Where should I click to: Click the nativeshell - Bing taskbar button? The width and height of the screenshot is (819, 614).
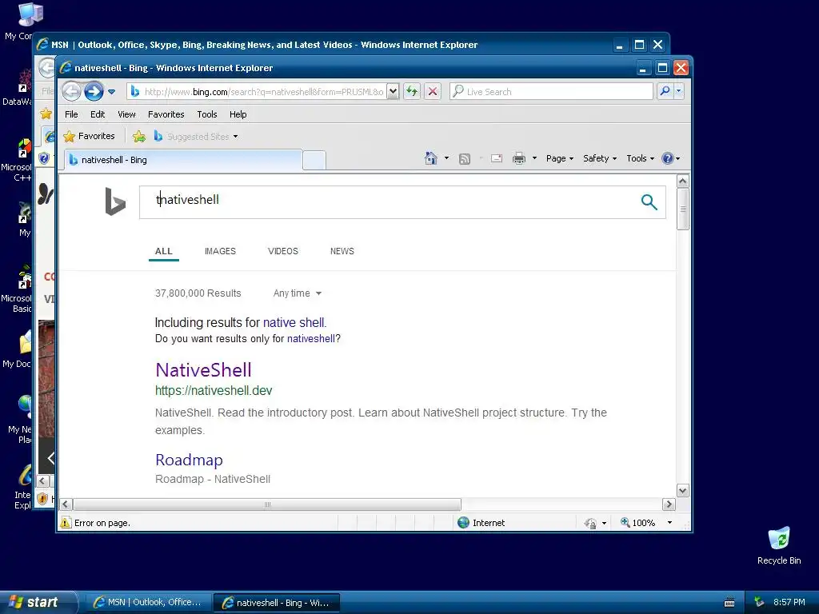(277, 603)
